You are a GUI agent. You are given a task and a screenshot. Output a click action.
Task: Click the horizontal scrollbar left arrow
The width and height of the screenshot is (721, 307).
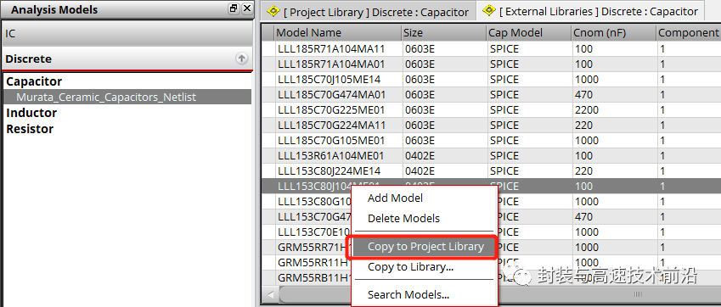[x=270, y=294]
